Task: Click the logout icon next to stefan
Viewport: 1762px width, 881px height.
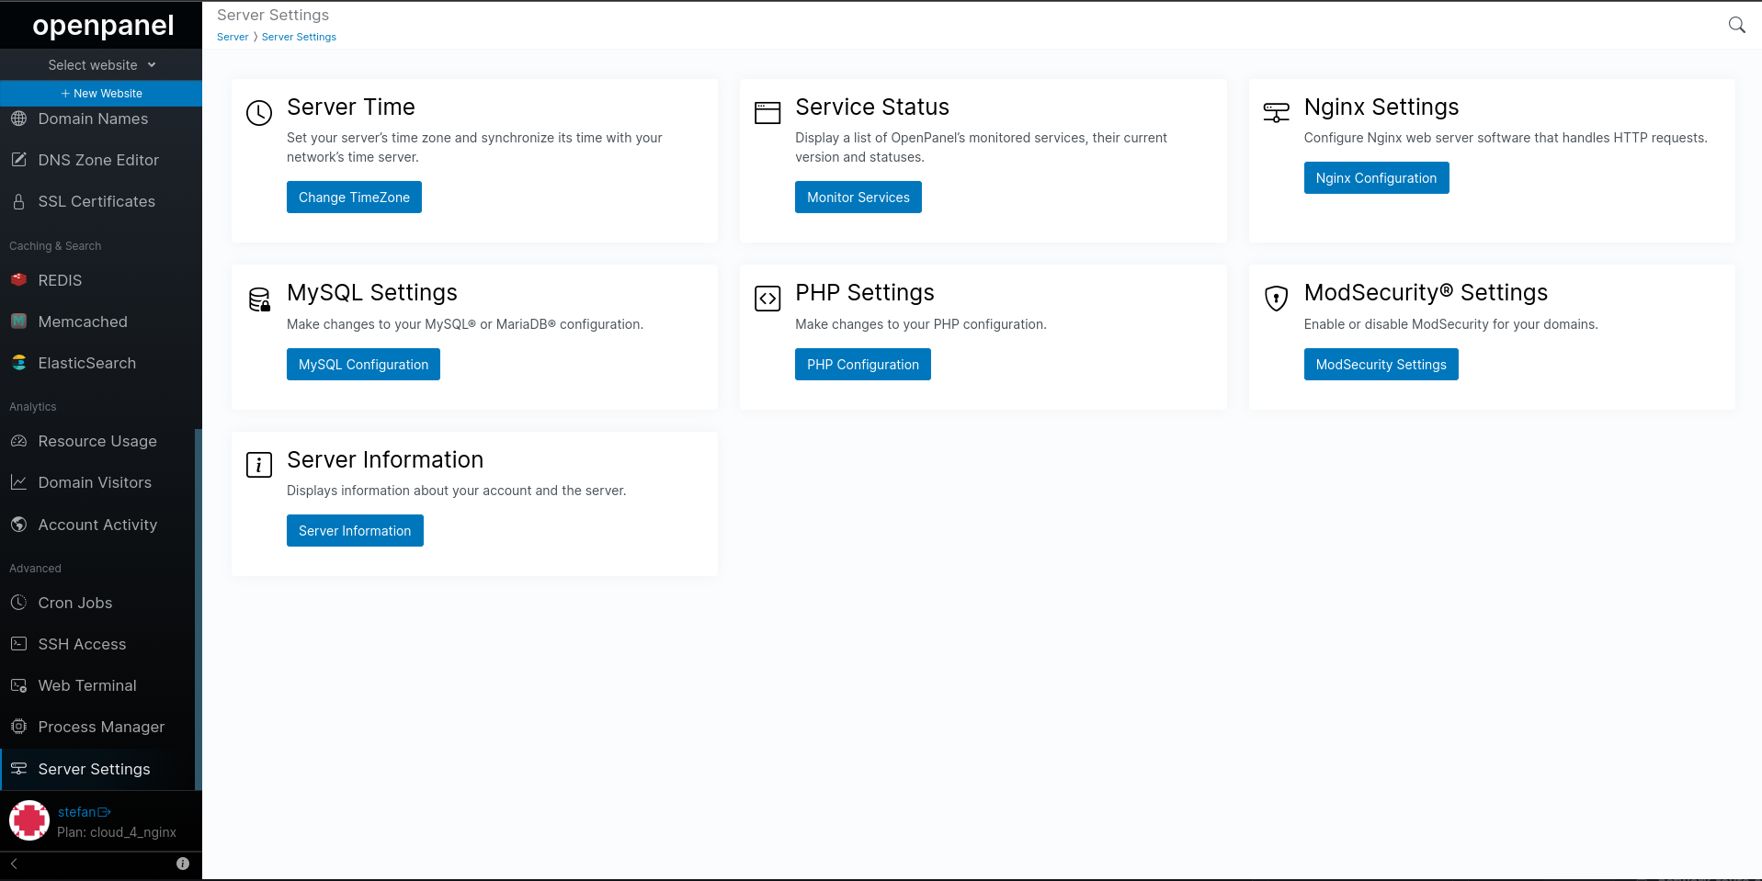Action: point(104,812)
